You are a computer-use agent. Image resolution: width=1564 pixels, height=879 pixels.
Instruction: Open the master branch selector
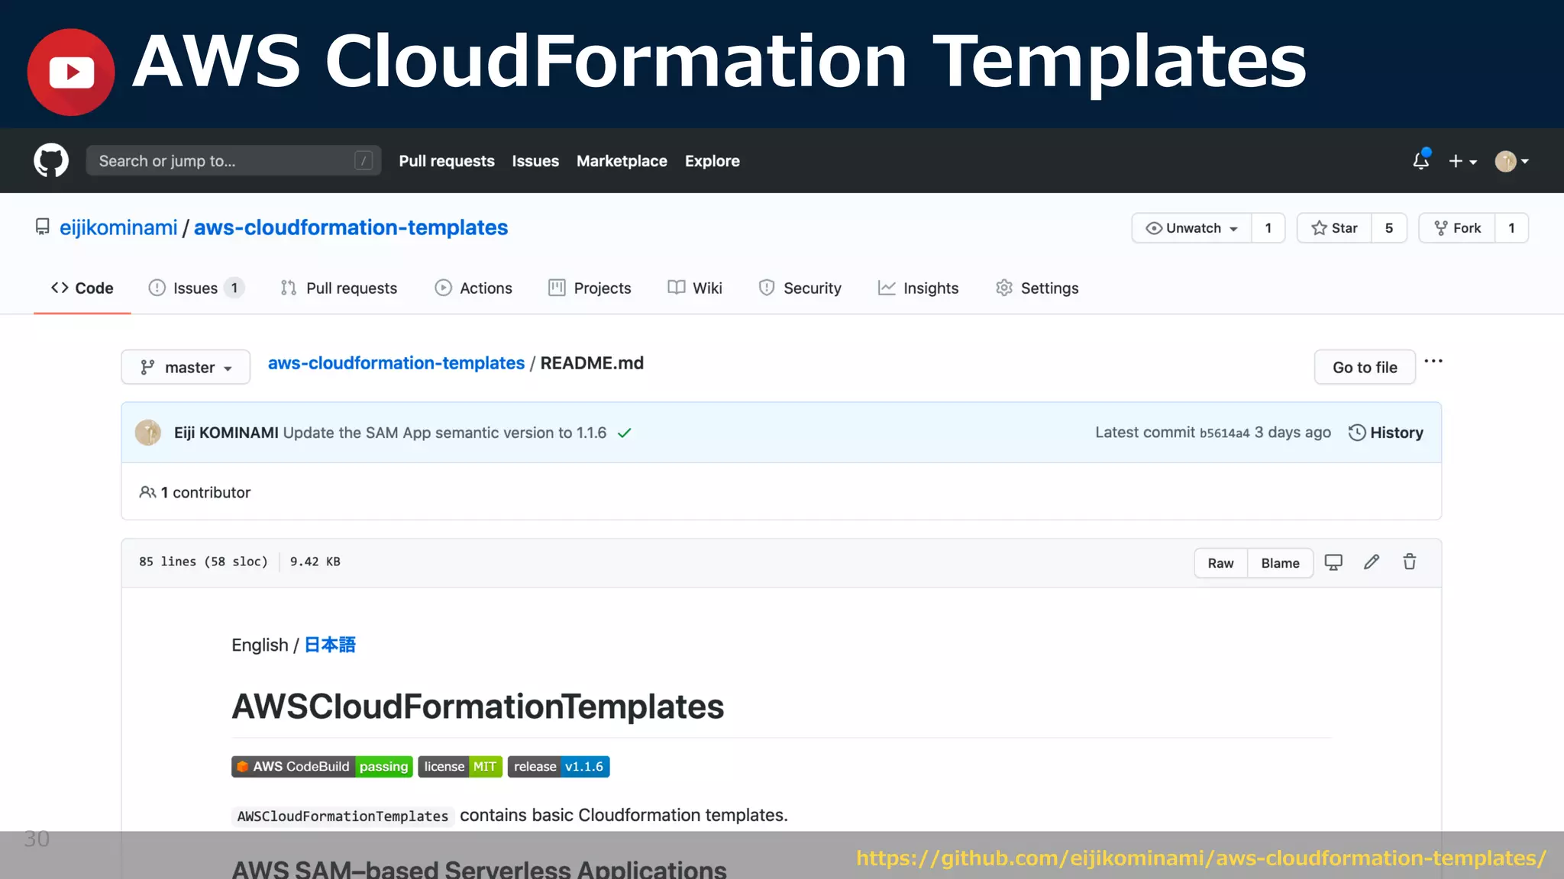(x=186, y=367)
